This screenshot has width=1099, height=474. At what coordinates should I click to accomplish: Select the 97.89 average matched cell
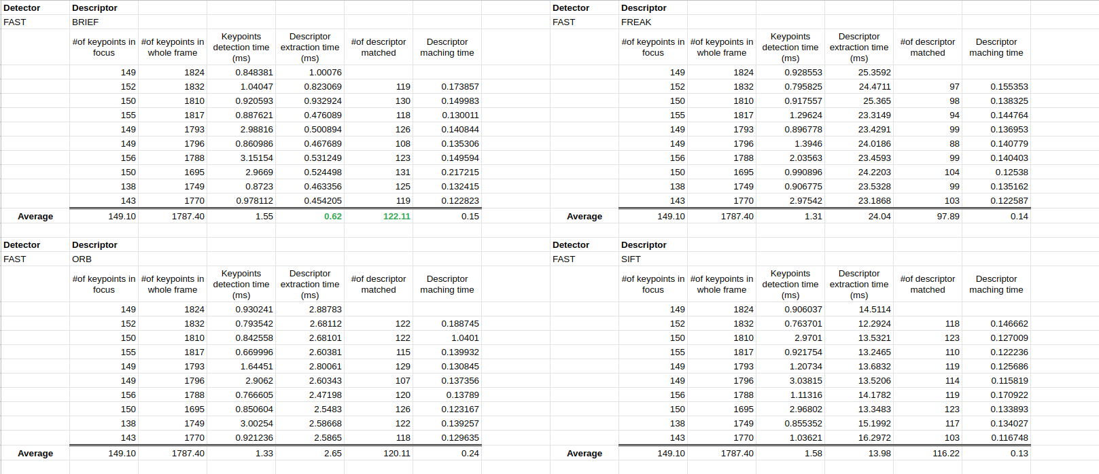pyautogui.click(x=928, y=216)
